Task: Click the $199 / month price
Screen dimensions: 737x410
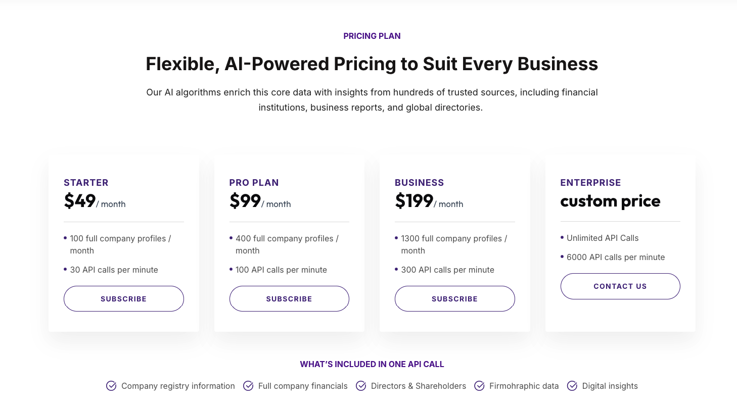Action: [429, 201]
